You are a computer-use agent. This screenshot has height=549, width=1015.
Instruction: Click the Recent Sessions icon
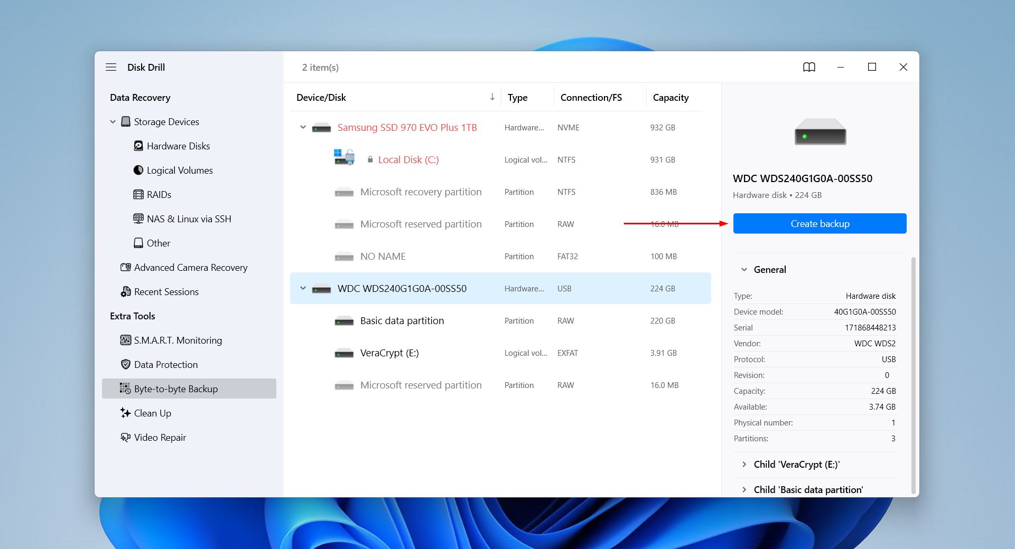126,291
